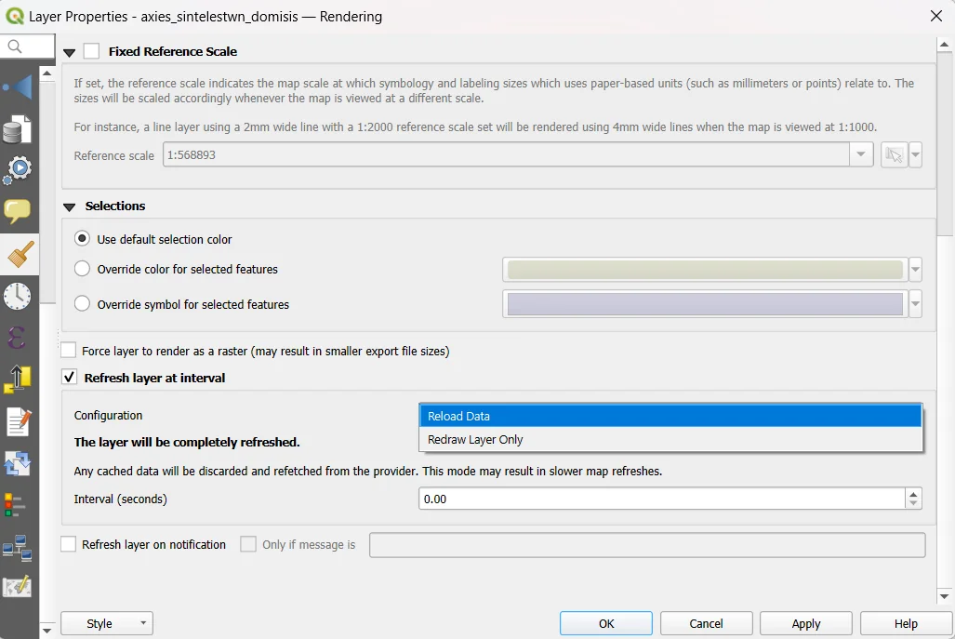Choose Redraw Layer Only option
Image resolution: width=955 pixels, height=639 pixels.
click(x=670, y=440)
